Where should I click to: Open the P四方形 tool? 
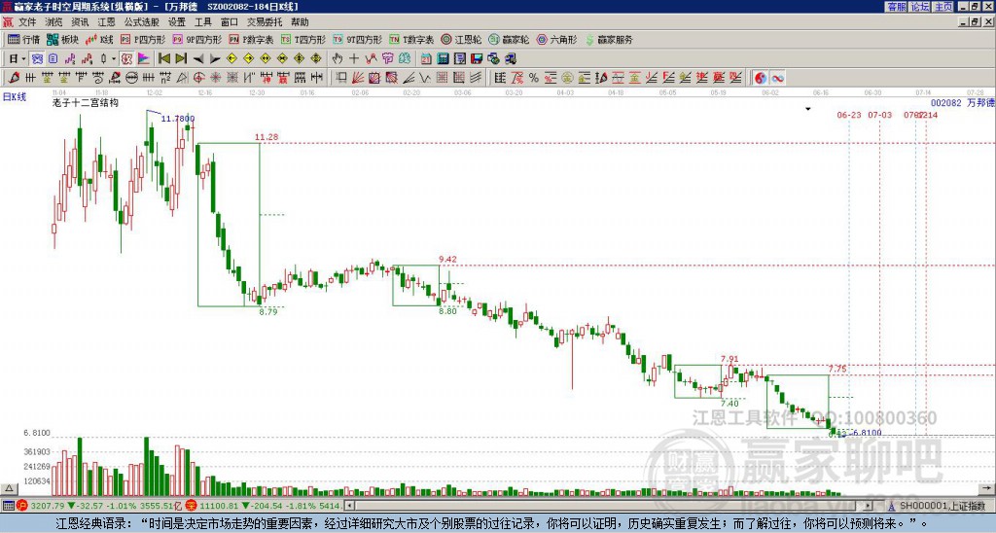coord(143,39)
